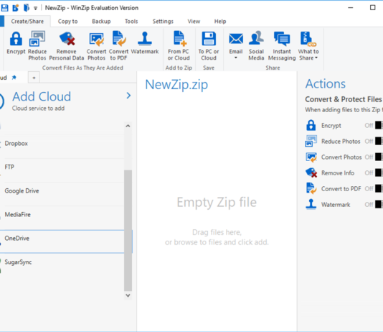Maximize the WinZip window
Viewport: 383px width, 332px height.
pos(372,8)
